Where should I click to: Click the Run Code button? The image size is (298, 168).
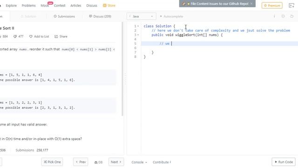284,162
